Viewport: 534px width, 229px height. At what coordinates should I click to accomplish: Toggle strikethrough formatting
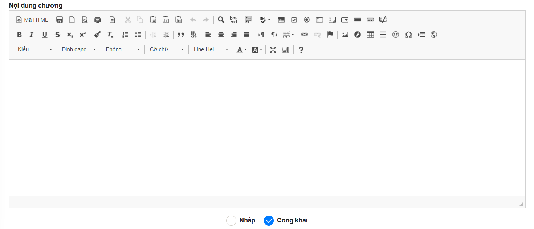57,35
